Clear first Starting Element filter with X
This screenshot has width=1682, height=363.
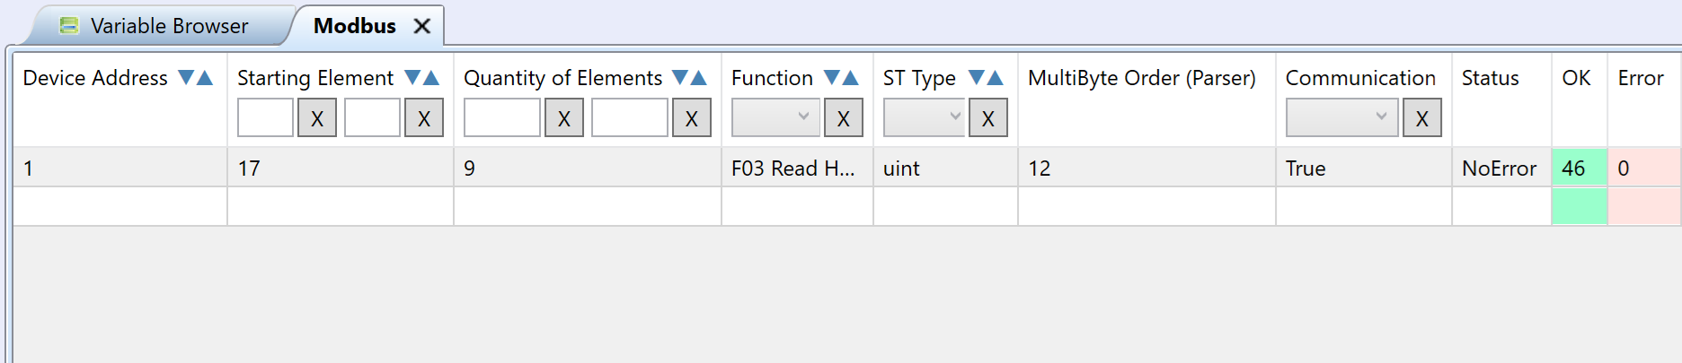[x=317, y=118]
